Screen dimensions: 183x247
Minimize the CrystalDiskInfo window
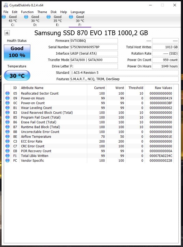(150, 5)
